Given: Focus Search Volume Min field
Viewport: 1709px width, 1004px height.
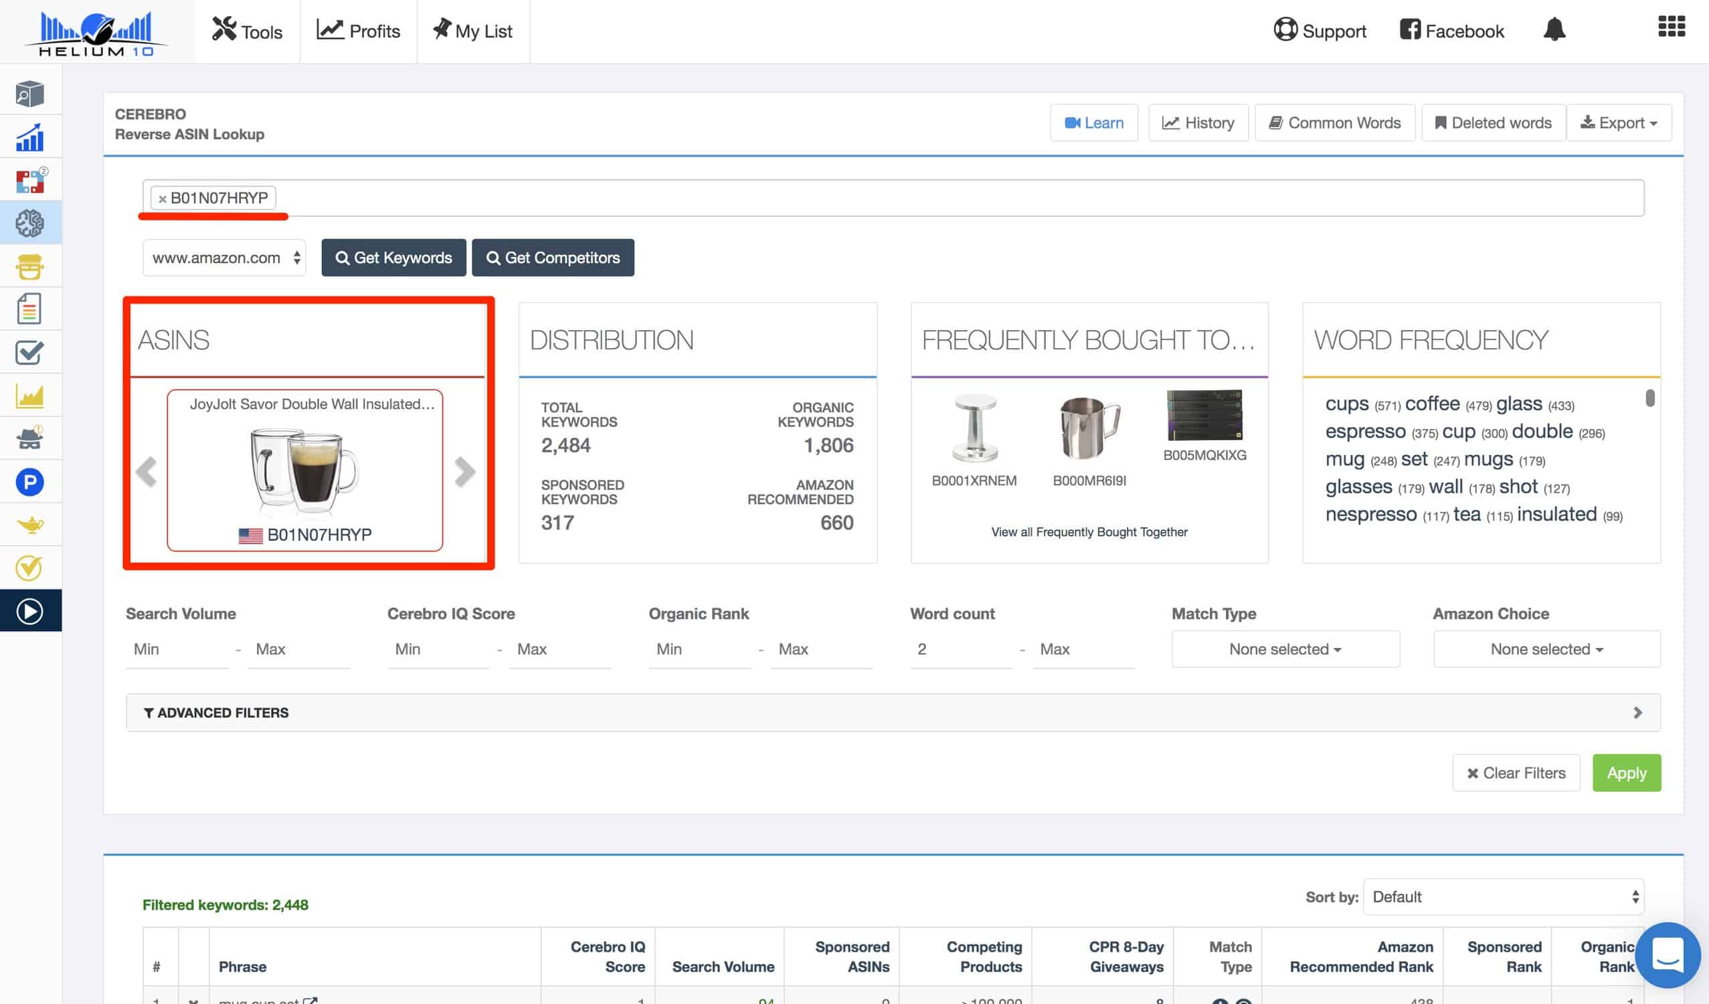Looking at the screenshot, I should [178, 649].
